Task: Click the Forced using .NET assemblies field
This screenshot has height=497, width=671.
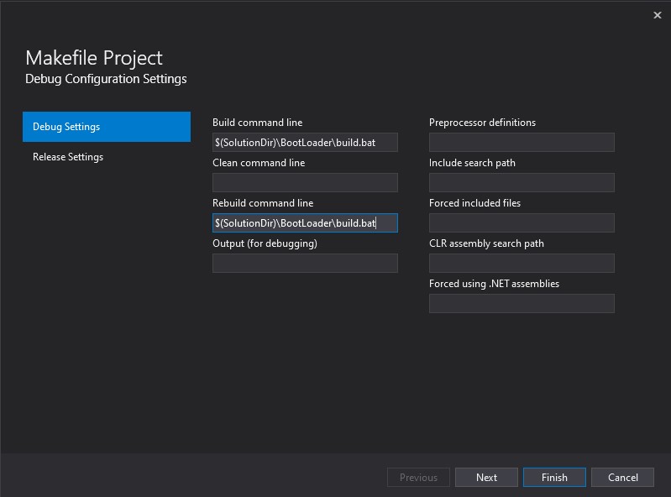Action: click(x=522, y=303)
